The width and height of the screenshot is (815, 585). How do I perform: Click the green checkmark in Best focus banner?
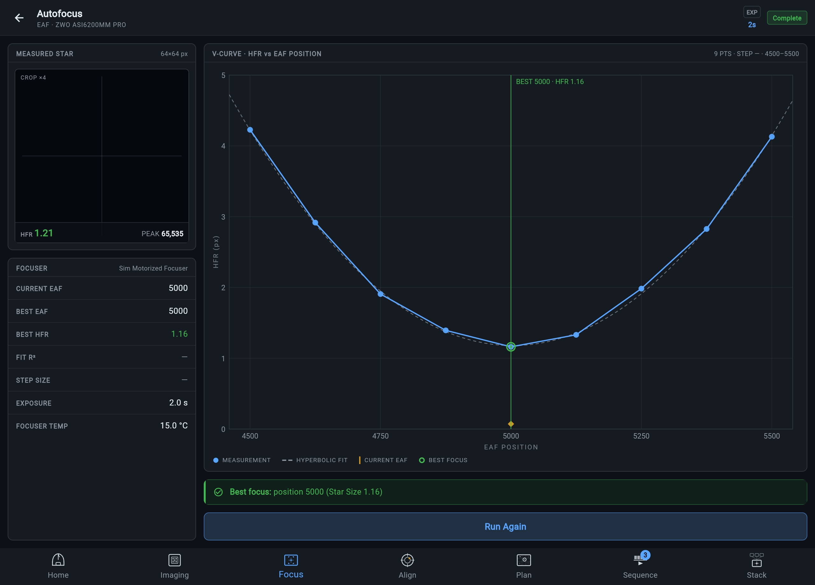click(x=218, y=492)
